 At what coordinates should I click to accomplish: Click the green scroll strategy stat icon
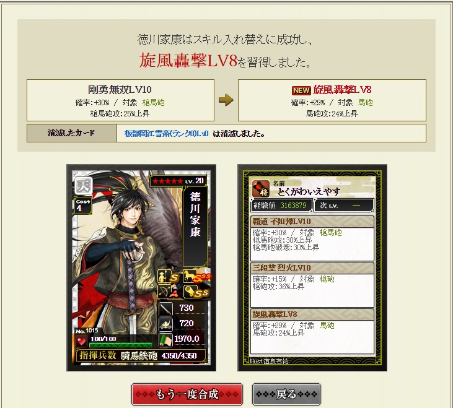coord(166,340)
